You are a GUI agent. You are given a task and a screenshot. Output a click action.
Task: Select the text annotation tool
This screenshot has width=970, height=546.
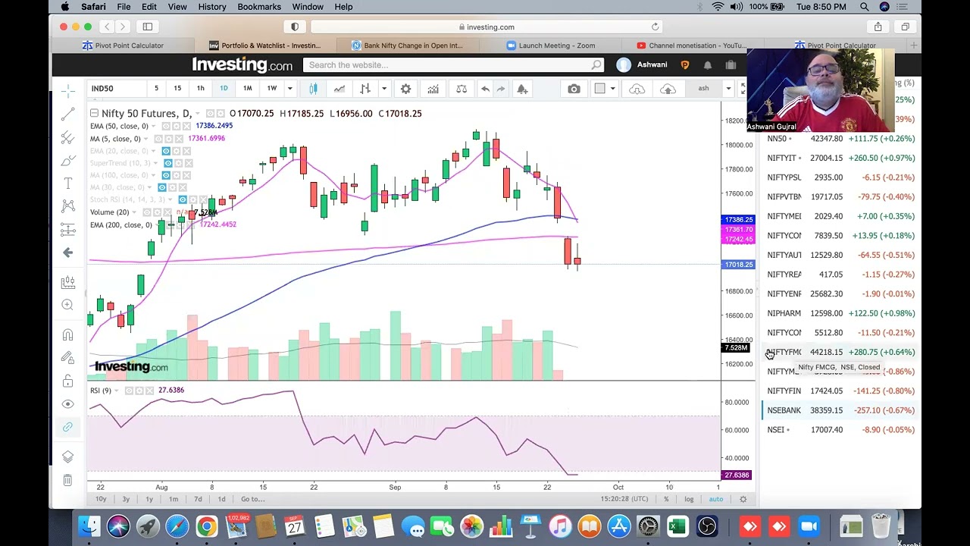[x=67, y=183]
